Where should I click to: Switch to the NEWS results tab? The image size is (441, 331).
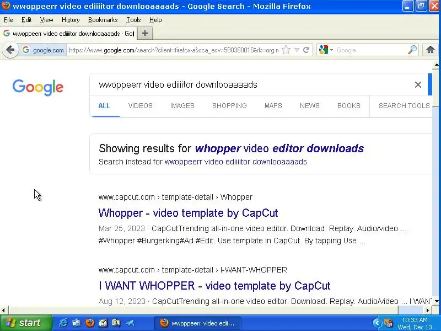[310, 106]
